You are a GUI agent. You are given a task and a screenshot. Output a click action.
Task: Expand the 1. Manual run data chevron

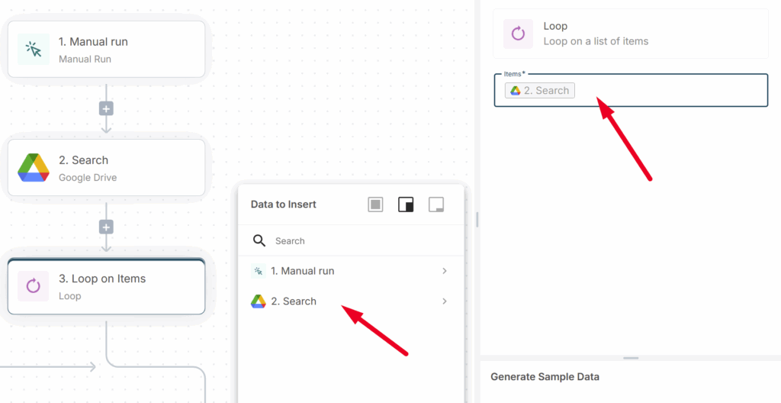point(445,271)
